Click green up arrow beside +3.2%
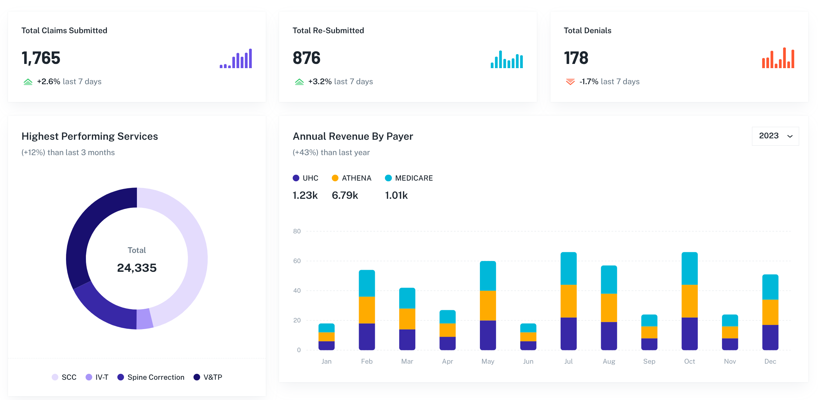 (299, 82)
